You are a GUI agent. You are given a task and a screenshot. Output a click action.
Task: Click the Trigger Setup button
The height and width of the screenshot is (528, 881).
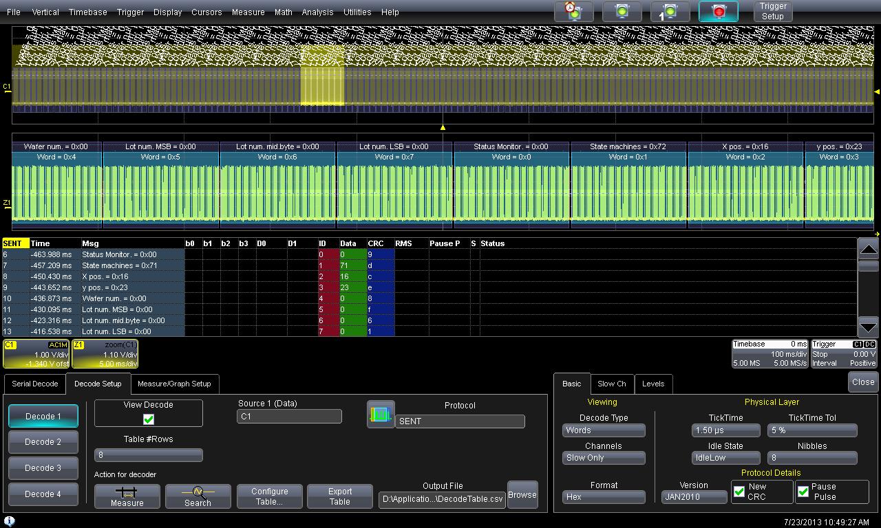pos(773,12)
